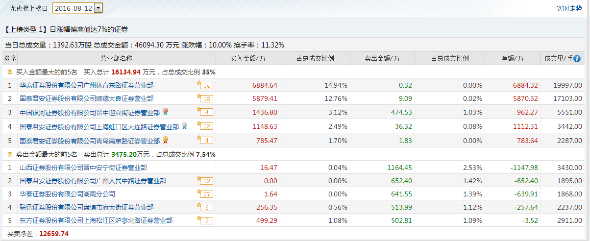The height and width of the screenshot is (241, 590).
Task: Open 东方证券上海松江区沪亭北路营业部 link
Action: point(96,221)
